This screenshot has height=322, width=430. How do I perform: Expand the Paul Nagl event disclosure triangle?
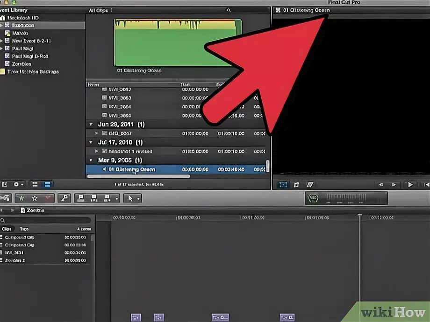click(x=1, y=49)
